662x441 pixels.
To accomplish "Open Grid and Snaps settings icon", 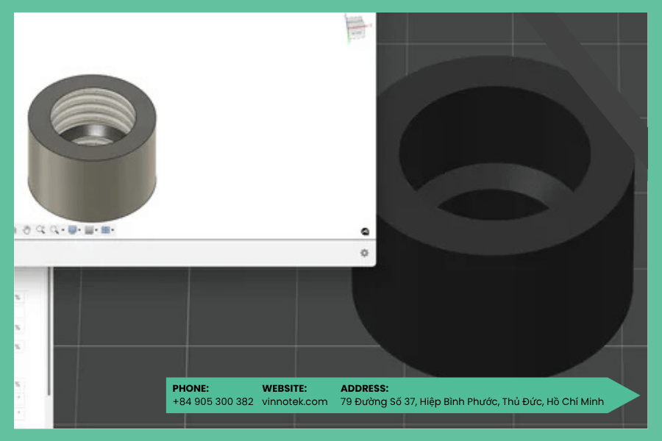I will (89, 229).
